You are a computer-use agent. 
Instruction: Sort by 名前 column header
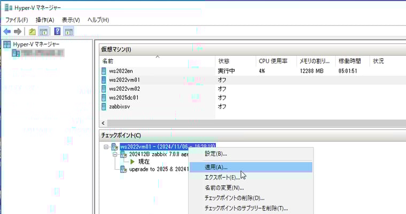(x=157, y=61)
